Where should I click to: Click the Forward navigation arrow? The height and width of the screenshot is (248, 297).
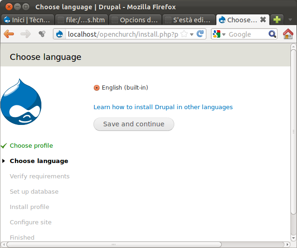(26, 34)
